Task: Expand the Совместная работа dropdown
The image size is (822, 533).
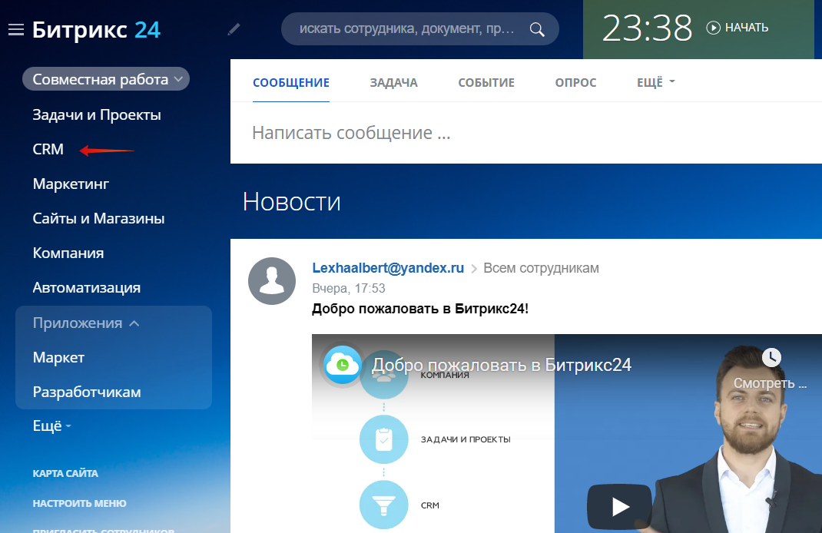Action: pos(106,79)
